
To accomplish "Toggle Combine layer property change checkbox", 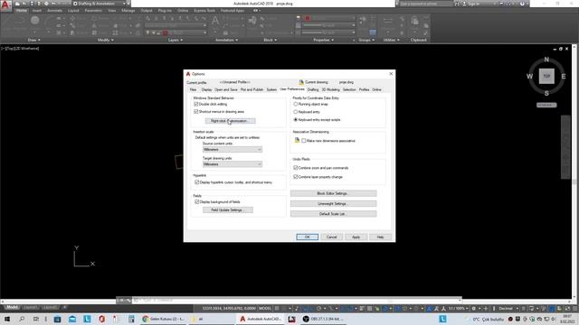I will [296, 177].
